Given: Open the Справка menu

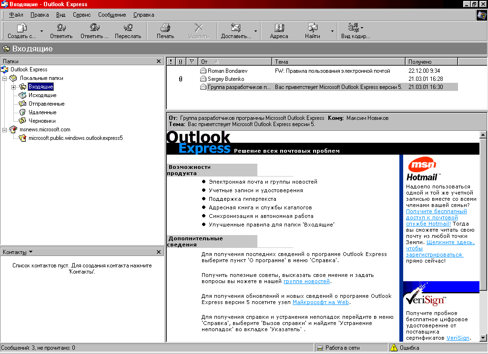Looking at the screenshot, I should [x=144, y=15].
